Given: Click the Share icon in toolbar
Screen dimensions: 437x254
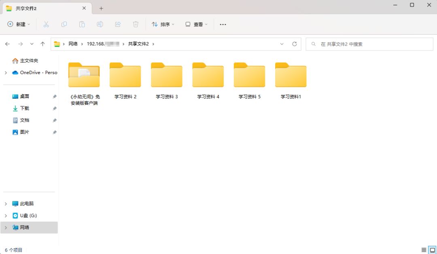Looking at the screenshot, I should (118, 24).
